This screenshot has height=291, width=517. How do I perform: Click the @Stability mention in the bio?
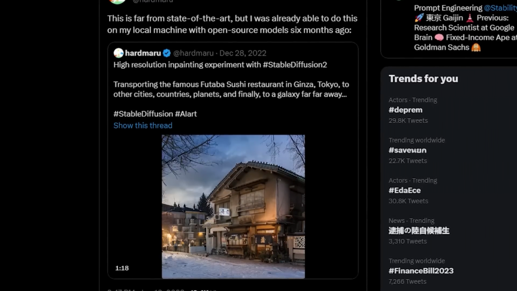[x=500, y=8]
